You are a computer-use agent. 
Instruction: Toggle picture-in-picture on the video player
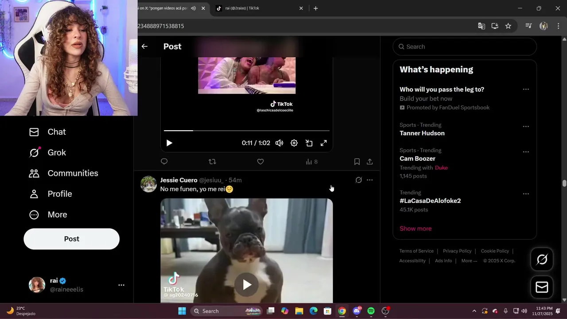pyautogui.click(x=309, y=143)
